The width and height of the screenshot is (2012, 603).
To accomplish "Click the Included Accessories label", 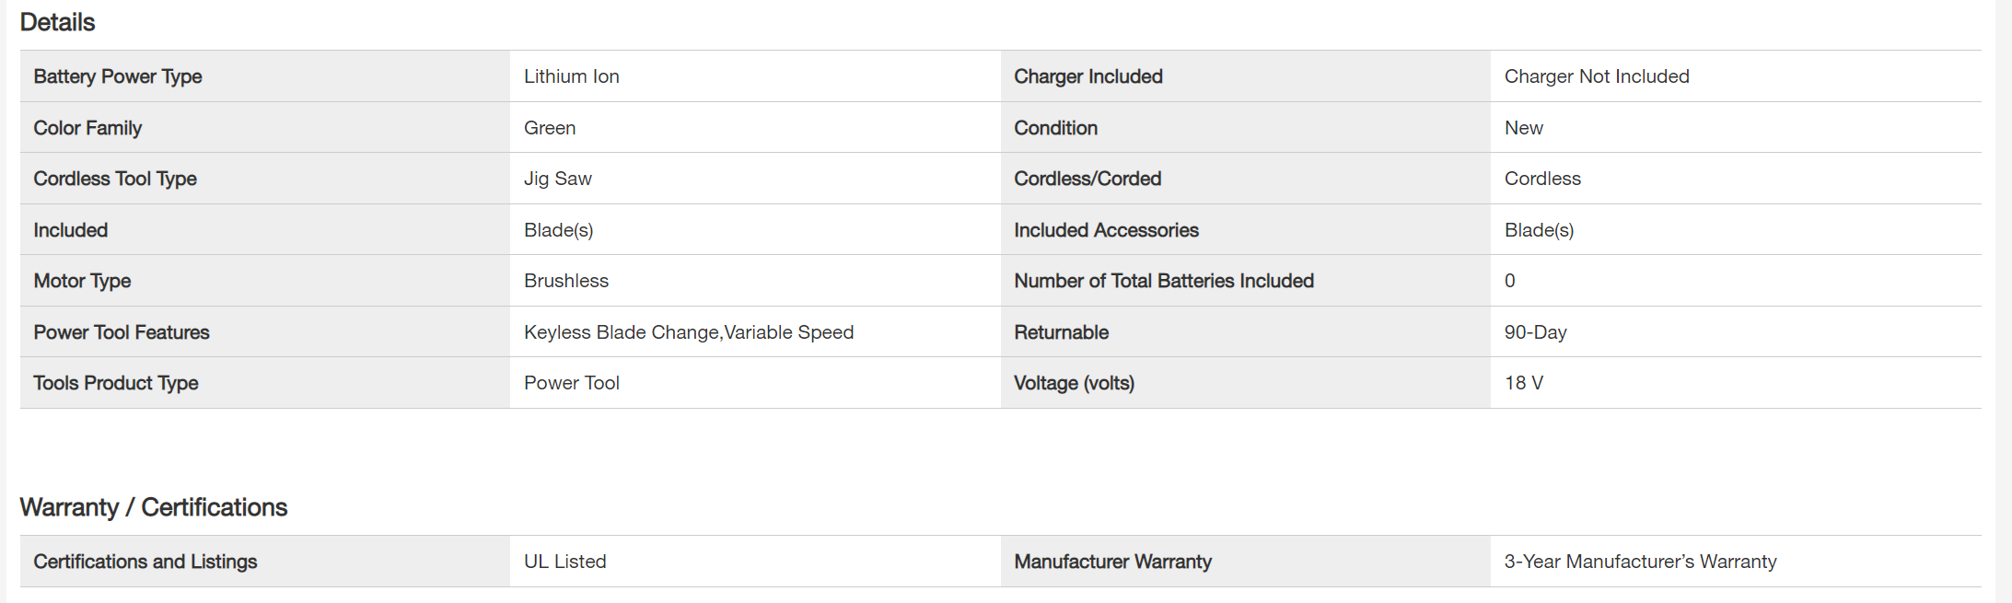I will point(1106,230).
